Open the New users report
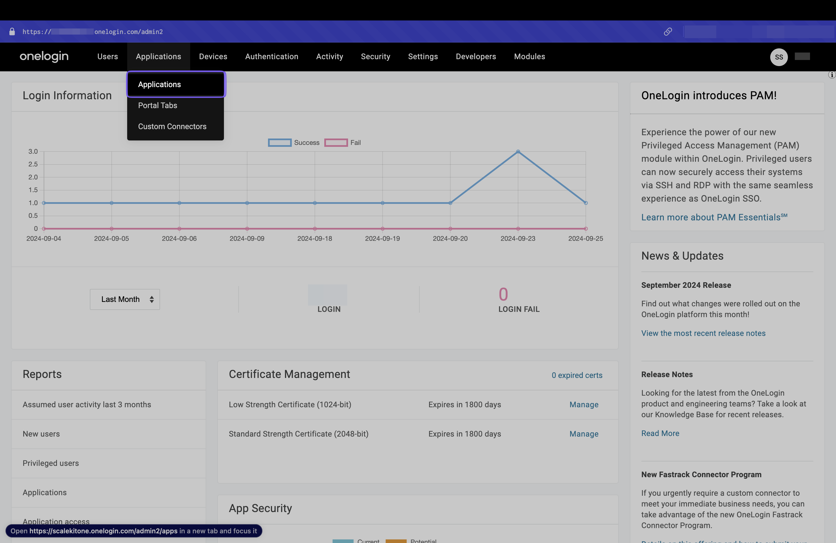836x543 pixels. pyautogui.click(x=41, y=434)
